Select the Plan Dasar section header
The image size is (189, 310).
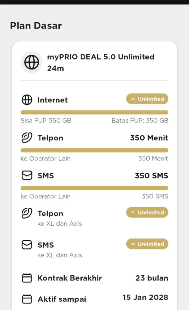(x=36, y=26)
